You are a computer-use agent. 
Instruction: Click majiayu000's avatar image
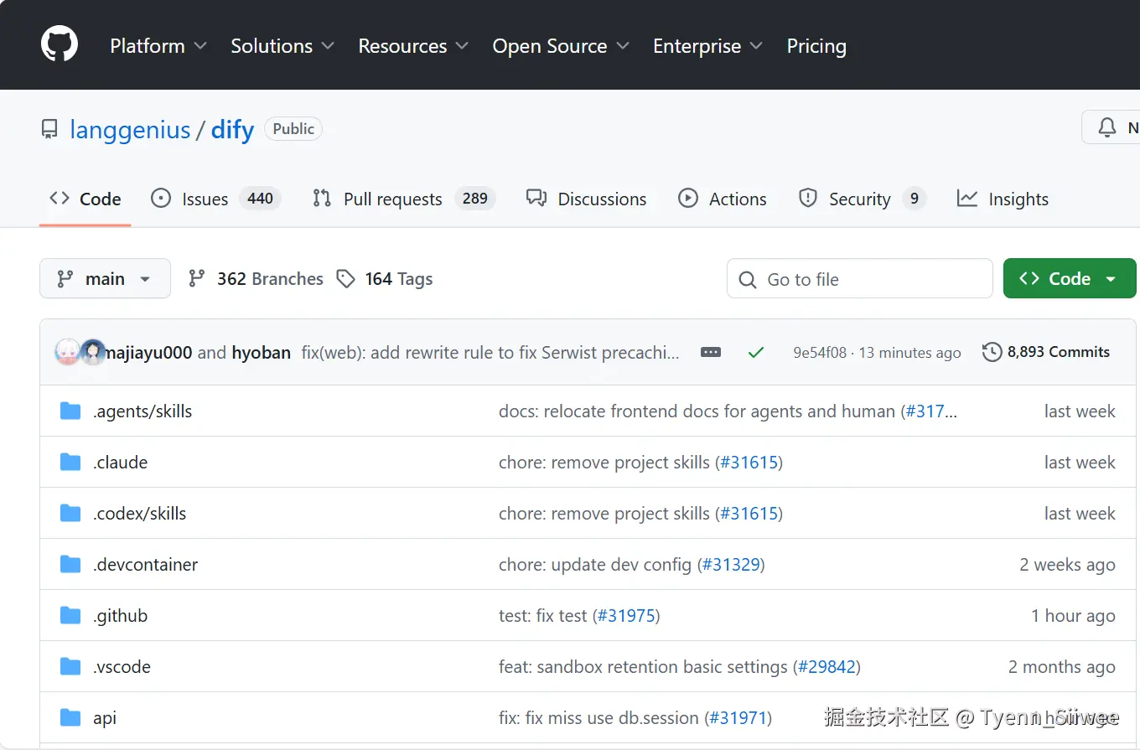click(67, 352)
